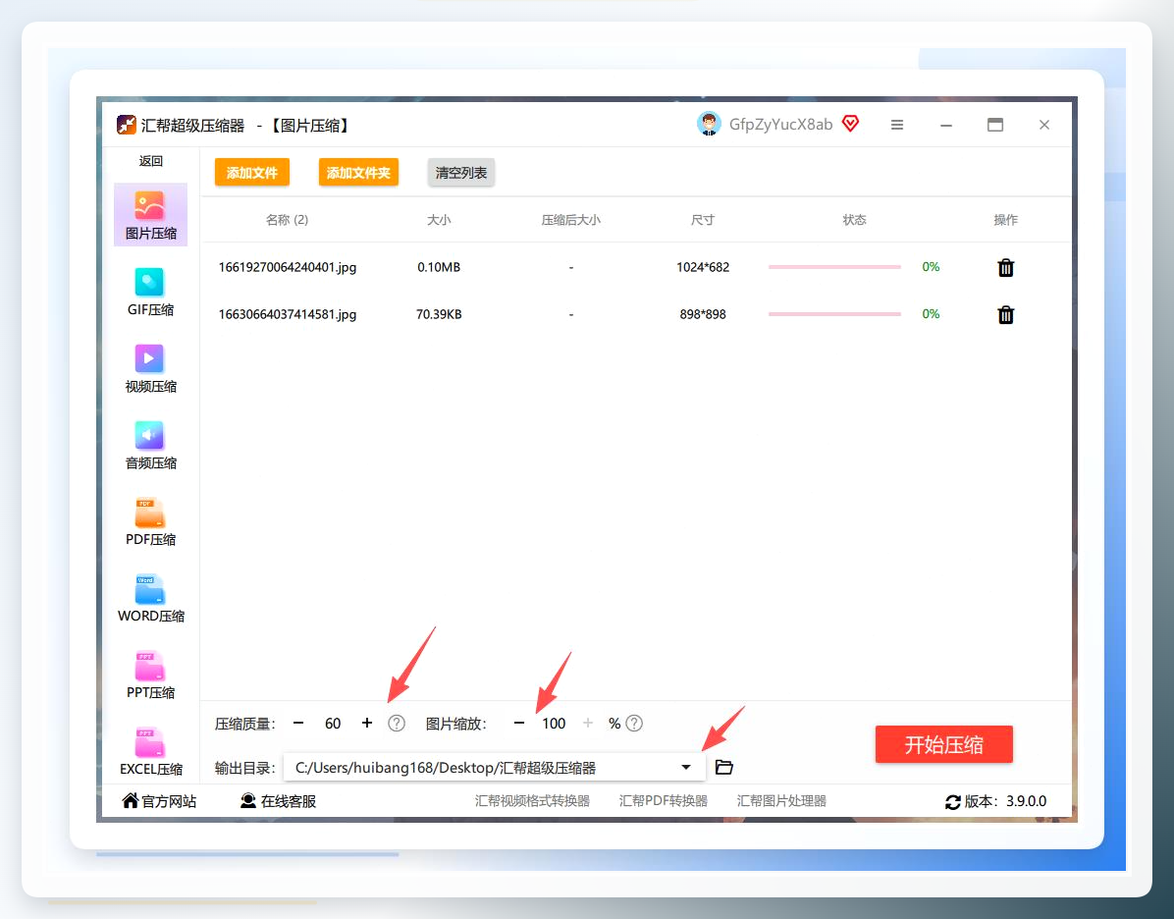
Task: Click the 898*898 dimension cell
Action: tap(702, 314)
